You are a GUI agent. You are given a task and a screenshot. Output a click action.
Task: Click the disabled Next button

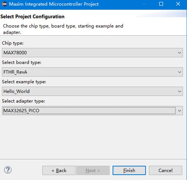[x=93, y=170]
